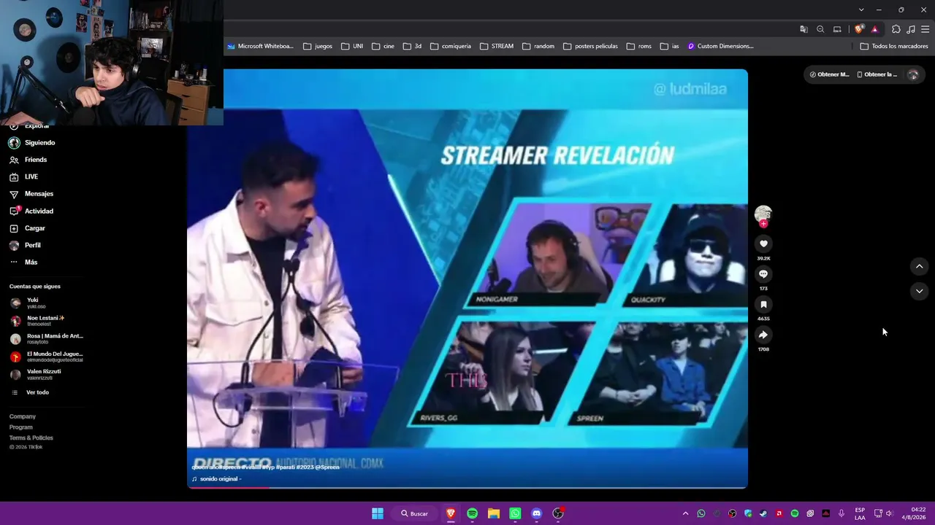
Task: Select Cargar to upload a video
Action: [35, 228]
